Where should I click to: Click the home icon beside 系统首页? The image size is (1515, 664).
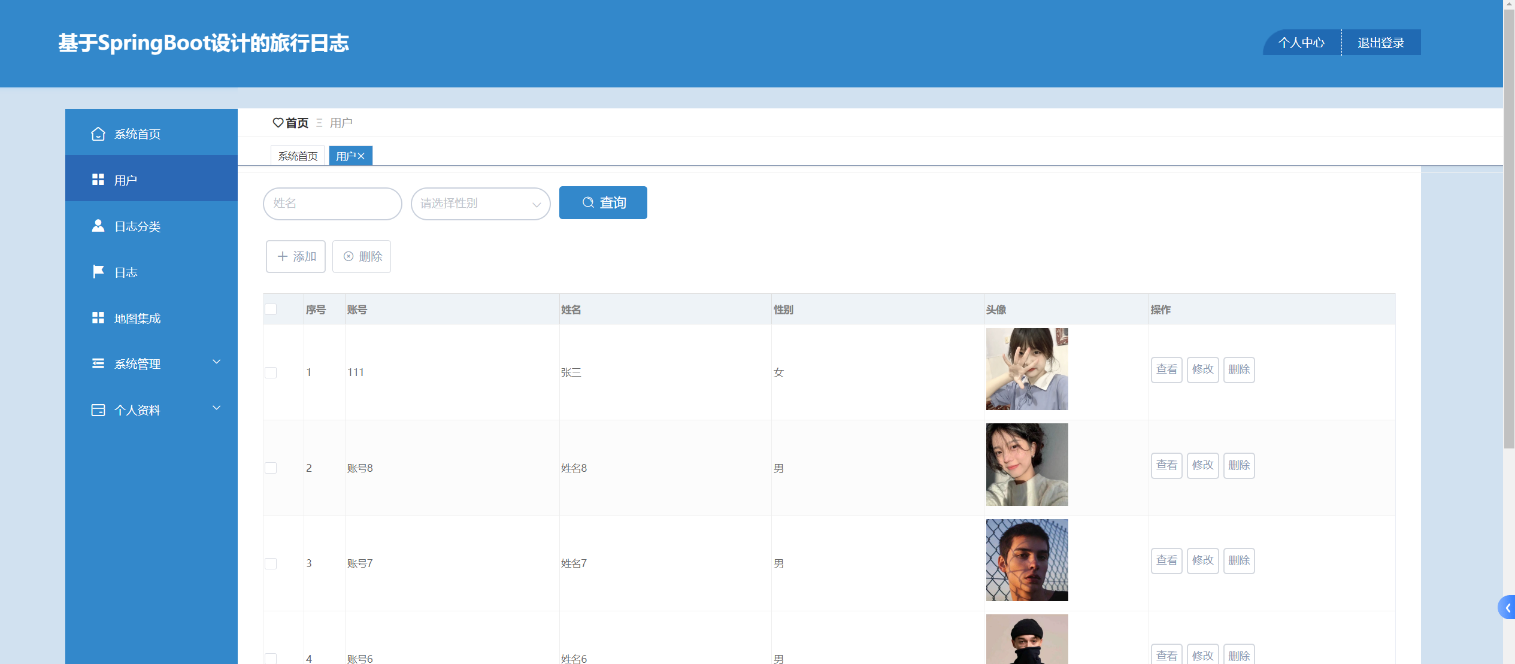[x=98, y=134]
